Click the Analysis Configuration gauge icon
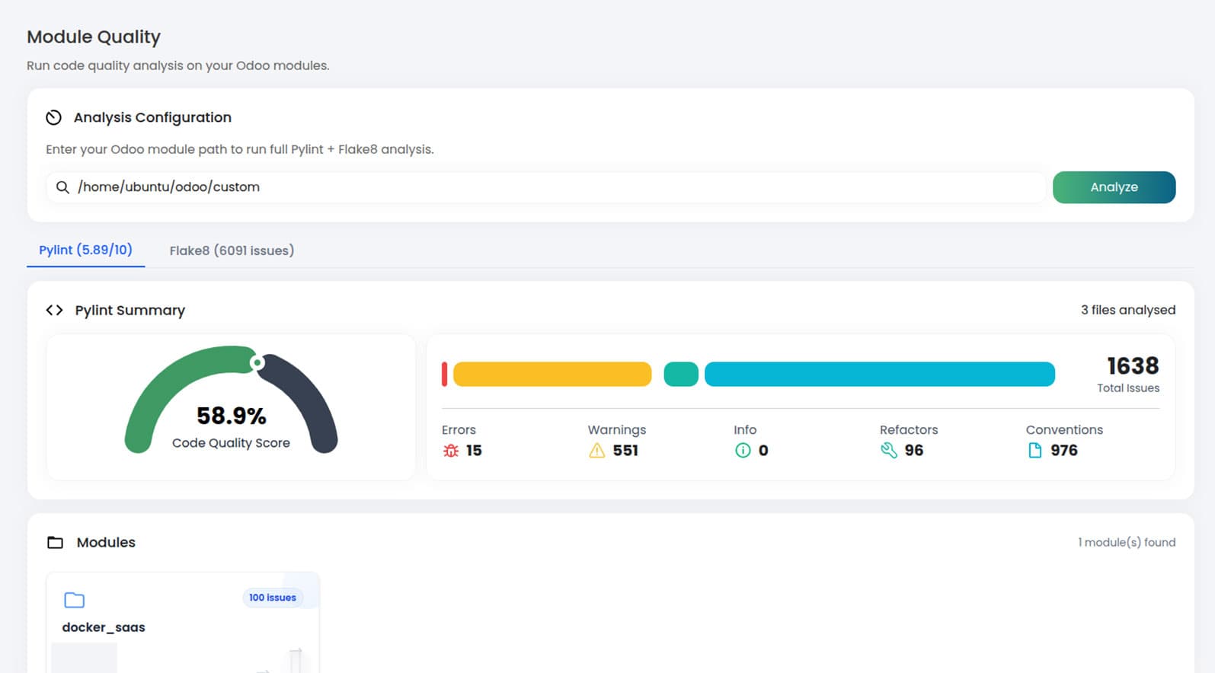The height and width of the screenshot is (673, 1215). pyautogui.click(x=53, y=117)
